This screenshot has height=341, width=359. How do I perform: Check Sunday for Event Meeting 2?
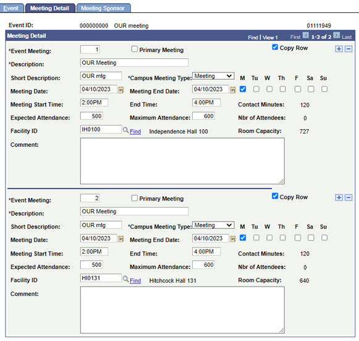[x=324, y=238]
